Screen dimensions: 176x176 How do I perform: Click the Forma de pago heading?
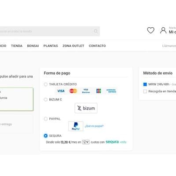pyautogui.click(x=57, y=73)
